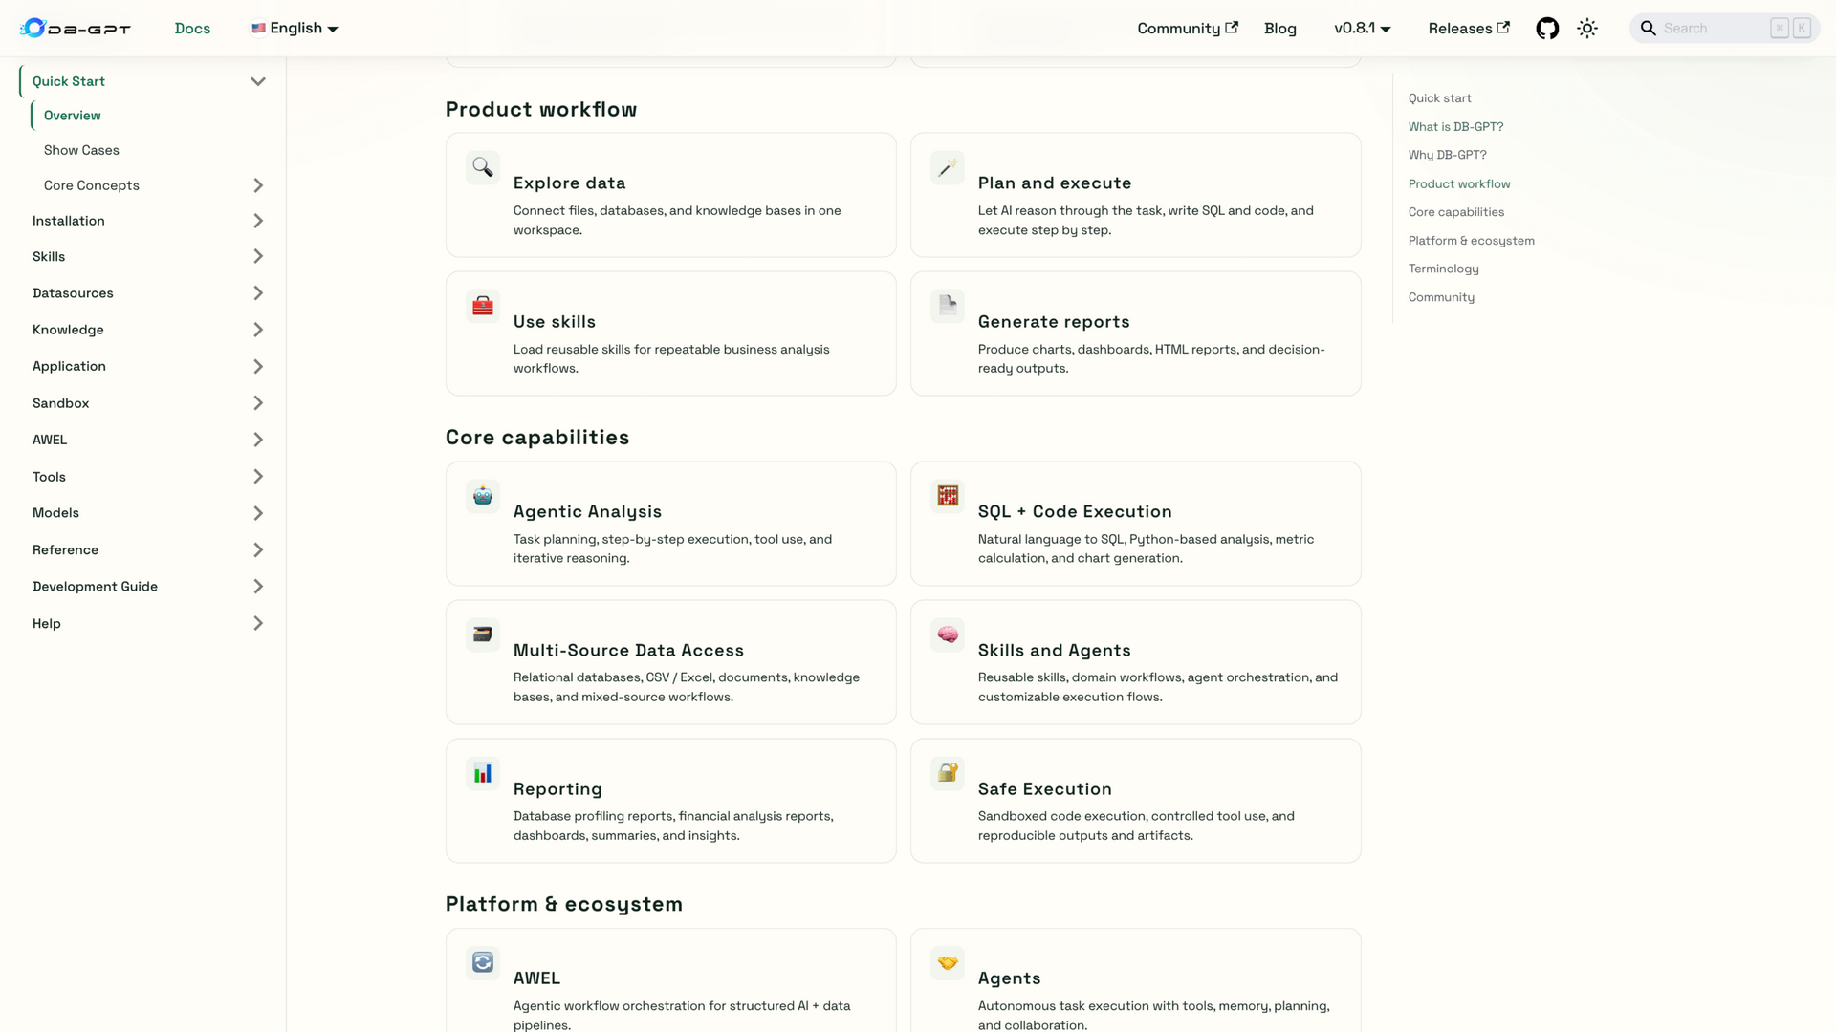This screenshot has width=1836, height=1032.
Task: Select Show Cases in the sidebar
Action: [81, 150]
